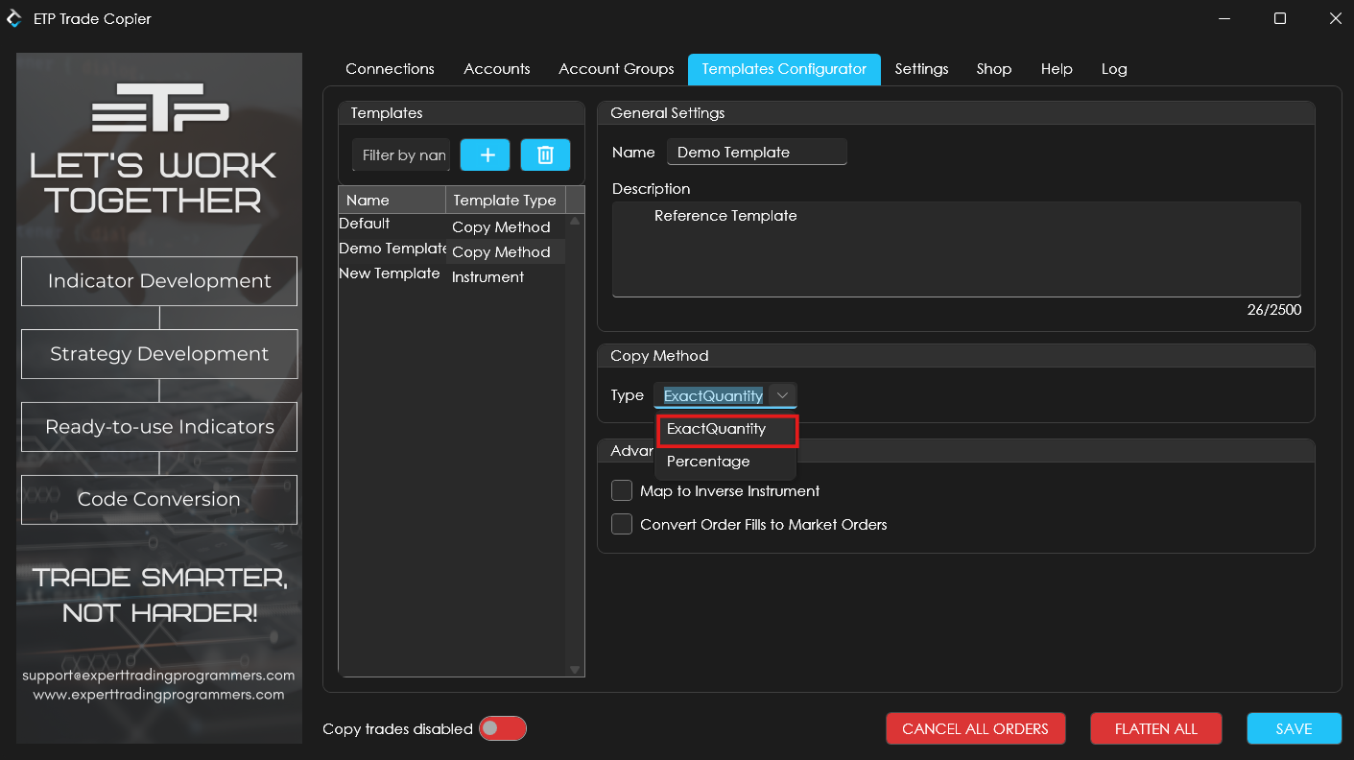Click the Filter by name input field
Image resolution: width=1354 pixels, height=760 pixels.
401,154
